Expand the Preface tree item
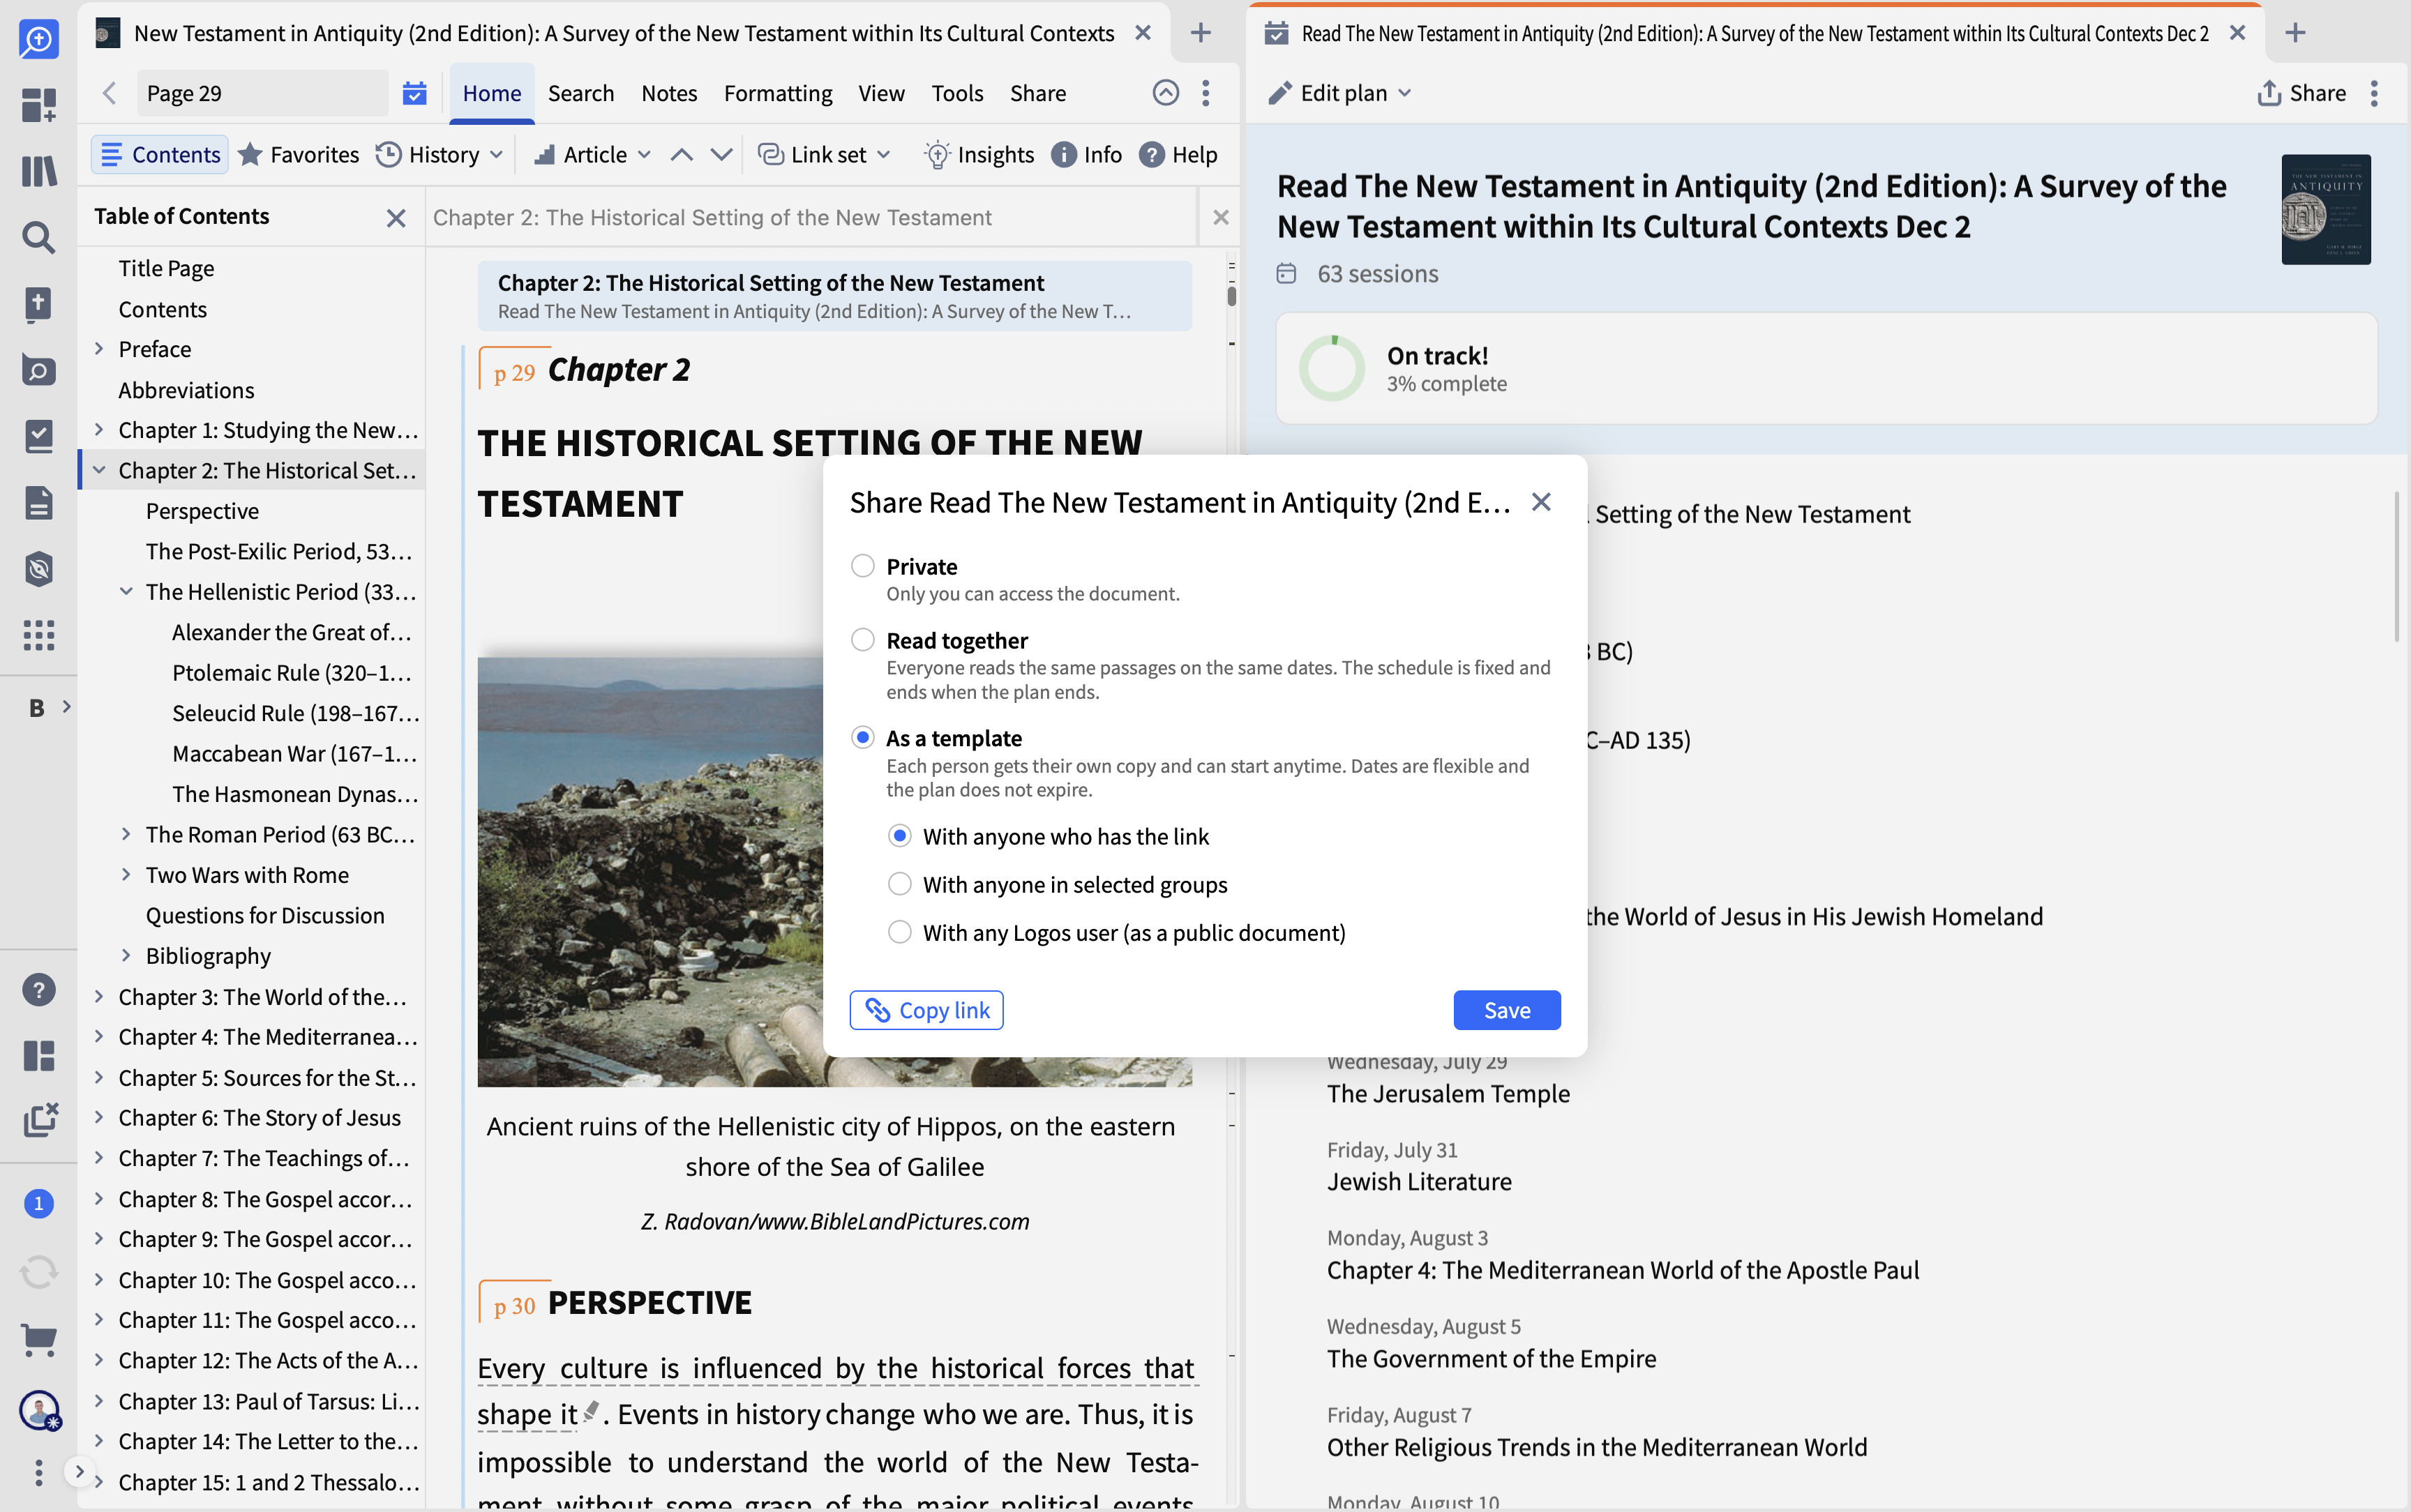The width and height of the screenshot is (2411, 1512). click(x=99, y=349)
